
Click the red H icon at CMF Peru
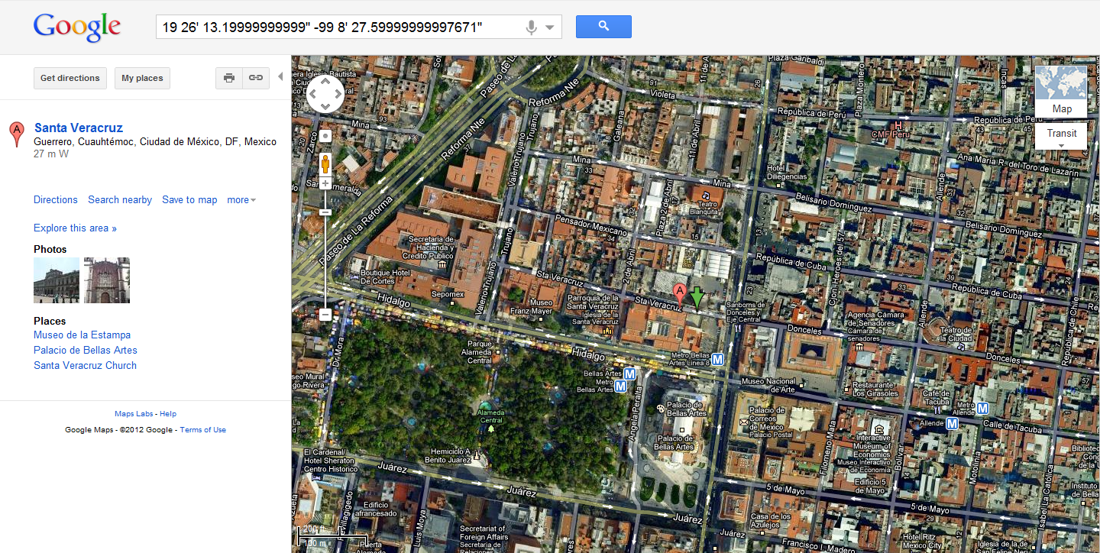pyautogui.click(x=898, y=125)
